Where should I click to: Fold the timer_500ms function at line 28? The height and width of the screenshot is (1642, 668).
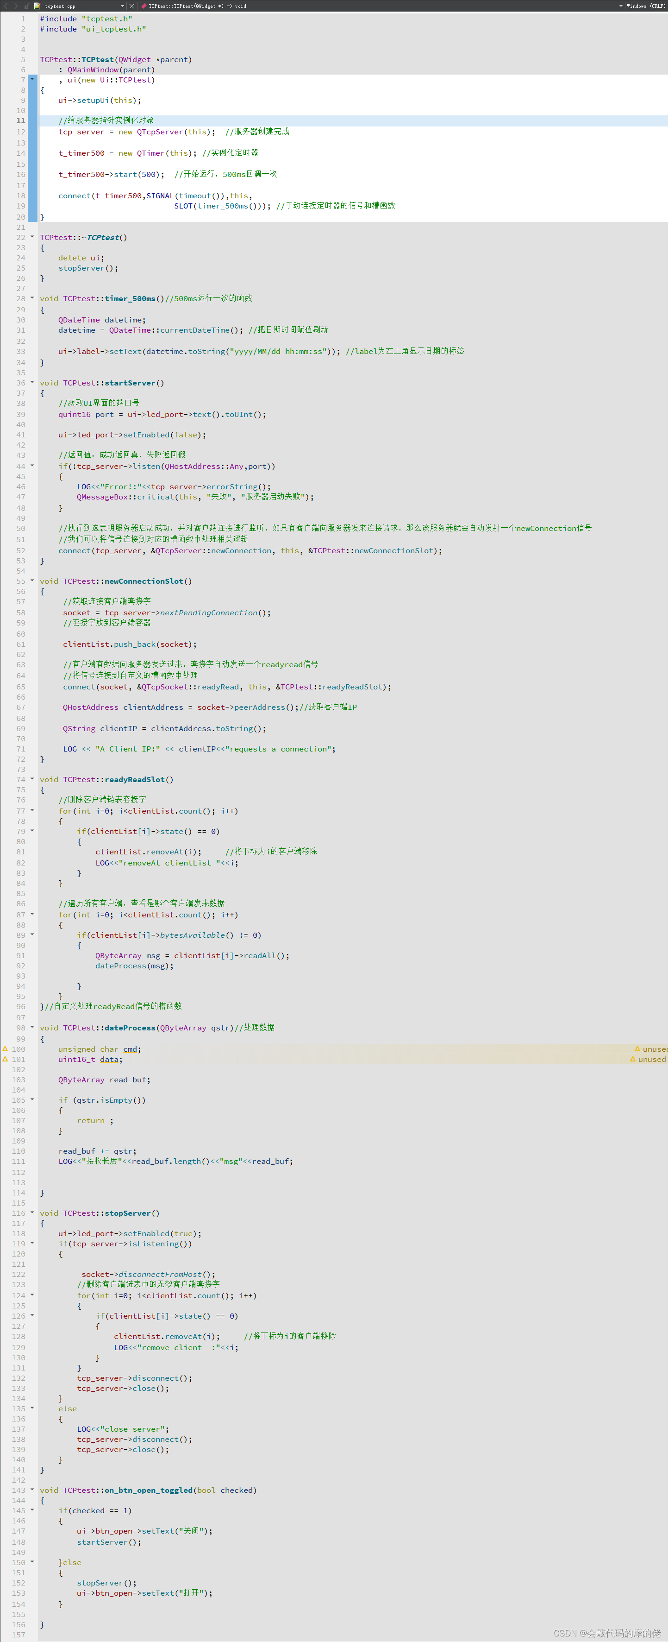32,297
